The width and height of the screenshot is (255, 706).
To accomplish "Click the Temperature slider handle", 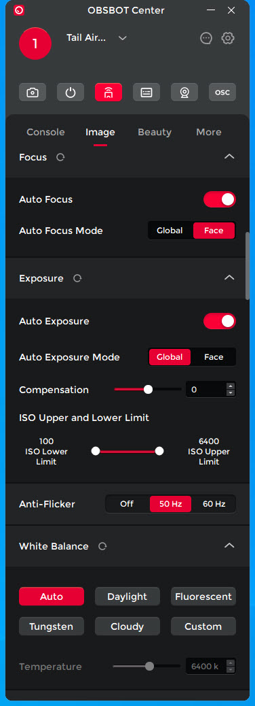I will [149, 666].
